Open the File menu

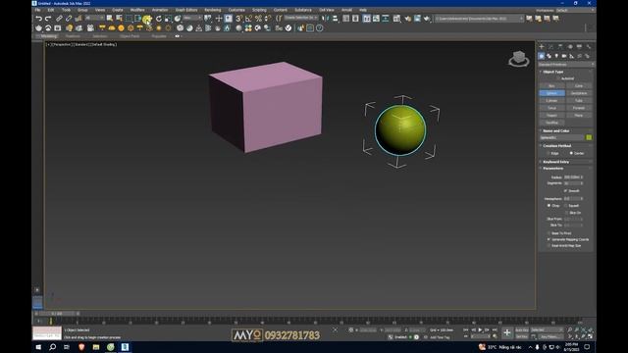pos(37,10)
